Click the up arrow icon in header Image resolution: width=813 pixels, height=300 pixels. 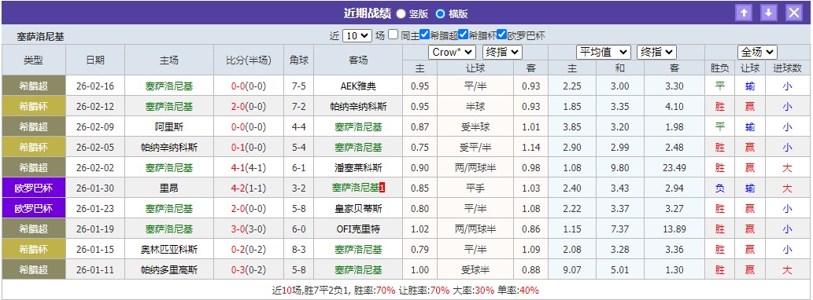click(x=744, y=13)
